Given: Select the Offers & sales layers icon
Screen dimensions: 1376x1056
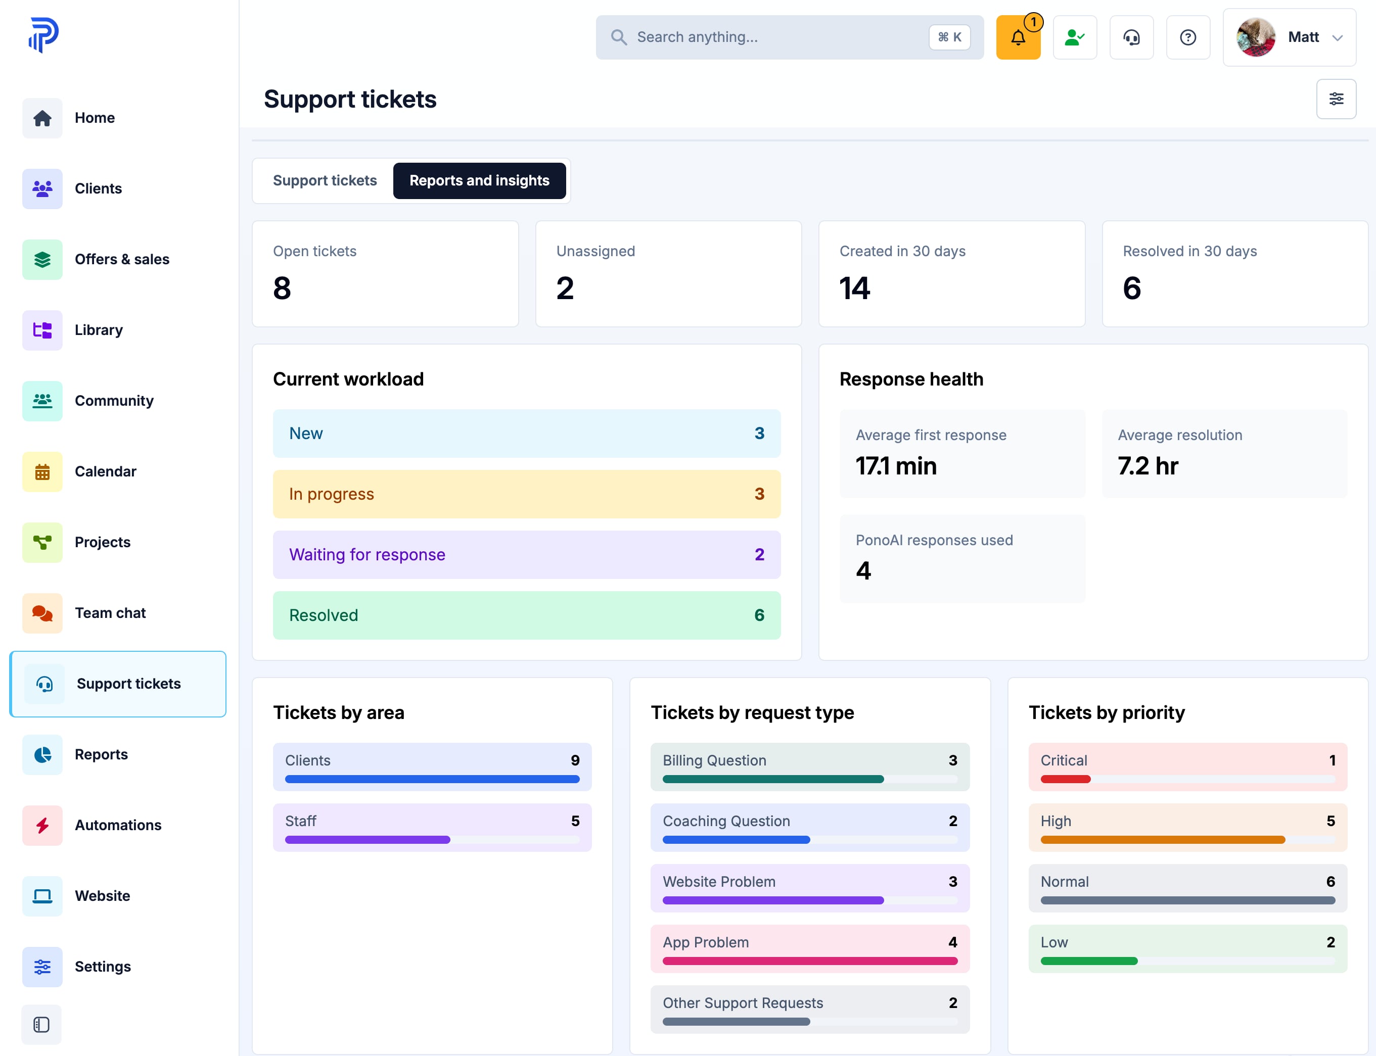Looking at the screenshot, I should [42, 259].
